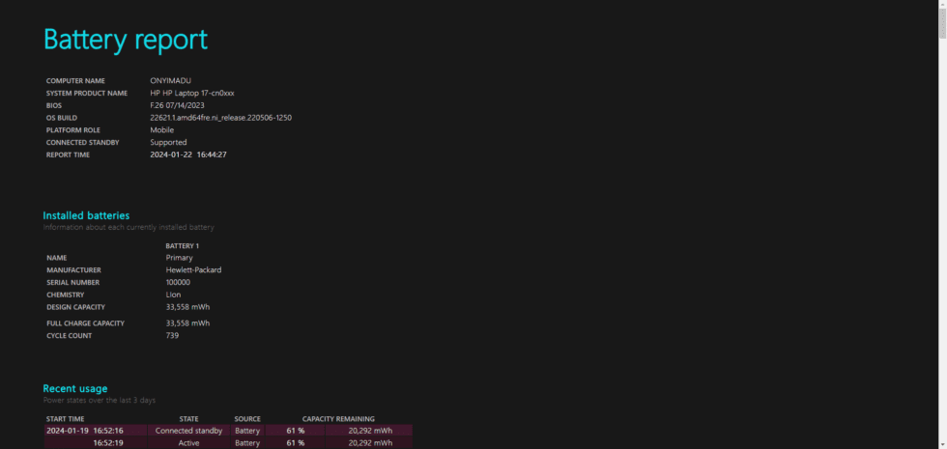
Task: Click the START TIME column header
Action: coord(66,419)
